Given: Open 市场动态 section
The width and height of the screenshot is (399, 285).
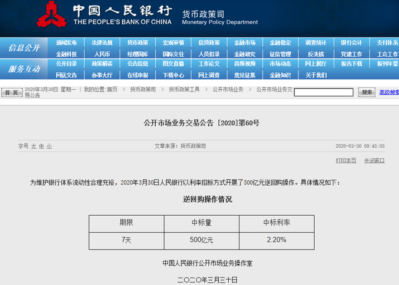Looking at the screenshot, I should tap(280, 64).
